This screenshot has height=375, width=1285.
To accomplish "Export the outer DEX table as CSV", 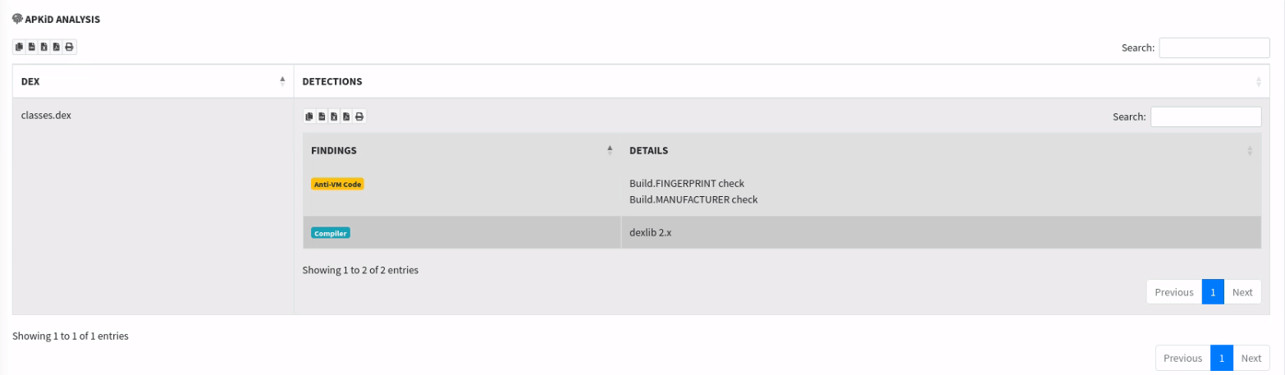I will tap(32, 48).
